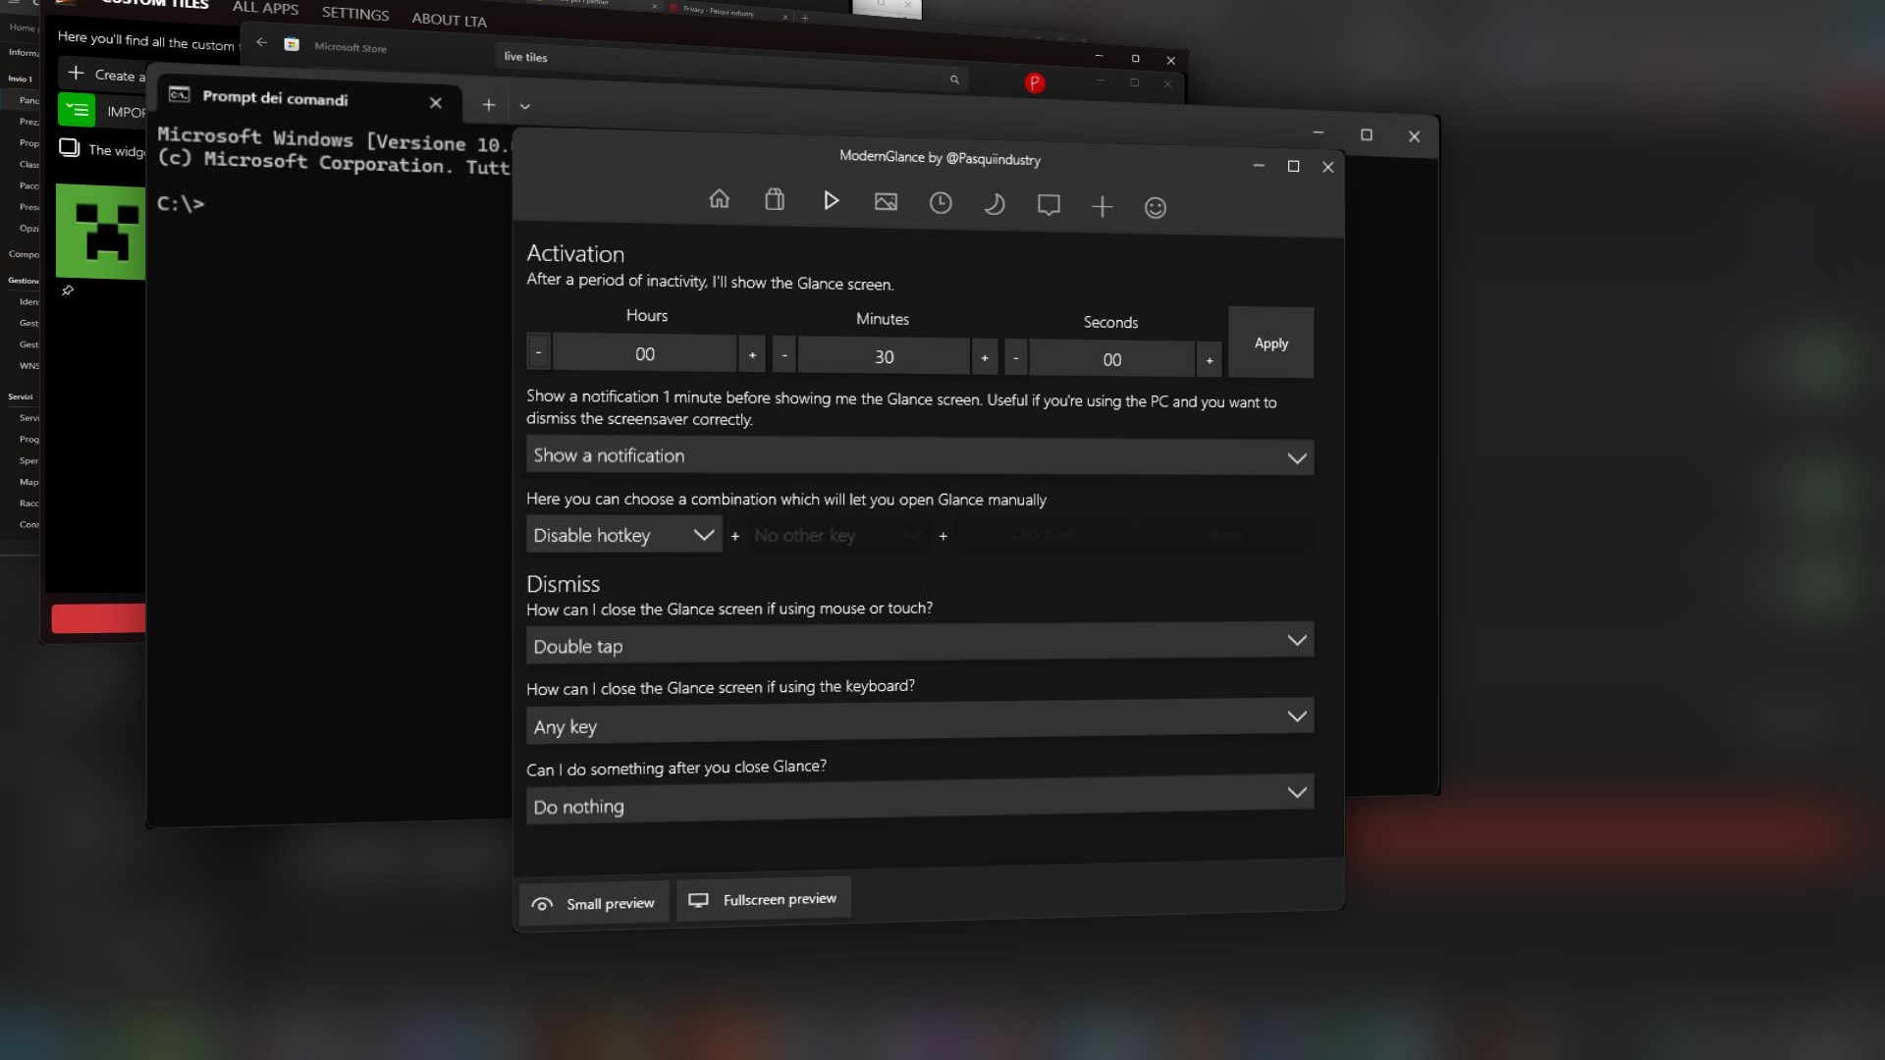The height and width of the screenshot is (1060, 1885).
Task: Click the Small preview button
Action: [x=593, y=903]
